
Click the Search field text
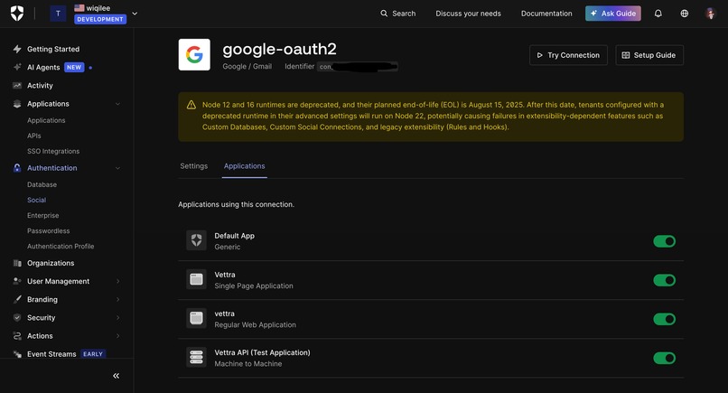(x=404, y=14)
